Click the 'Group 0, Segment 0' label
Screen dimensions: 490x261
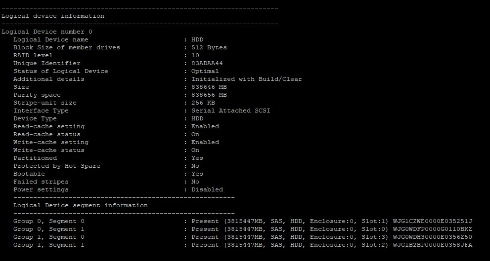click(x=49, y=222)
